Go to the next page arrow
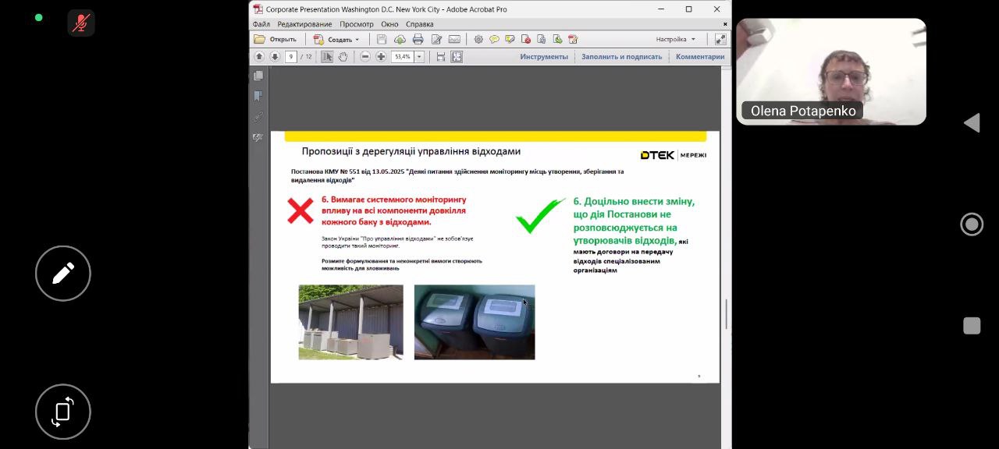 pyautogui.click(x=275, y=57)
